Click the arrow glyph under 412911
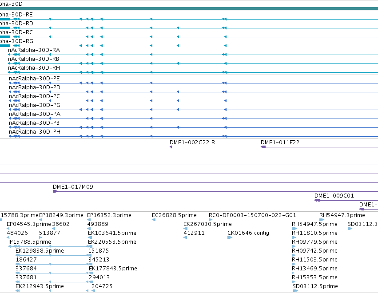The width and height of the screenshot is (378, 293). tap(185, 238)
